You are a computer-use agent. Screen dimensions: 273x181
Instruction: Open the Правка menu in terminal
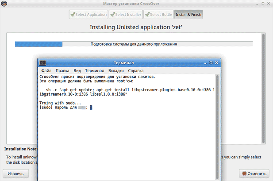point(62,71)
